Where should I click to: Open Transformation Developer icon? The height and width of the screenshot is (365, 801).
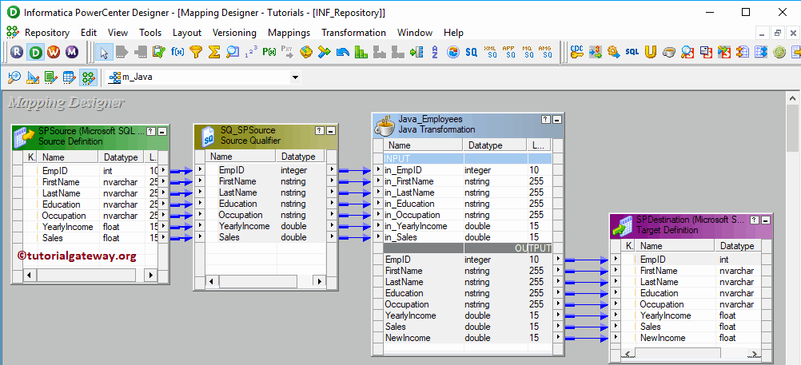point(51,77)
